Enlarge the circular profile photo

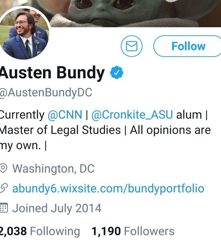coord(25,34)
